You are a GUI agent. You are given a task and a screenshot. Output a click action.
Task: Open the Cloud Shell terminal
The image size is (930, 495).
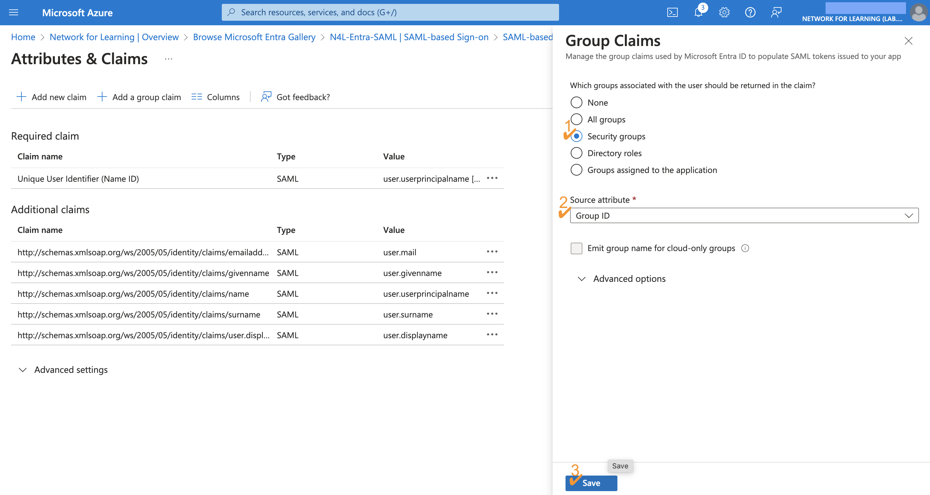[x=672, y=12]
